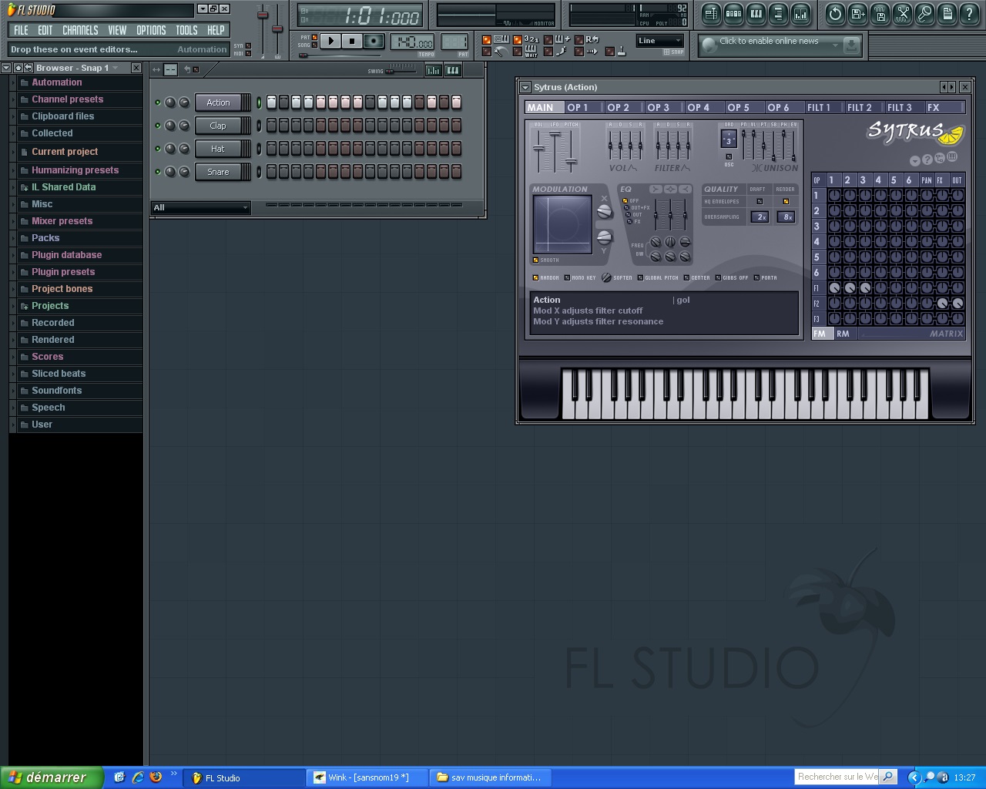Viewport: 986px width, 789px height.
Task: Select the EQ OUT+FX radio option
Action: pyautogui.click(x=627, y=208)
